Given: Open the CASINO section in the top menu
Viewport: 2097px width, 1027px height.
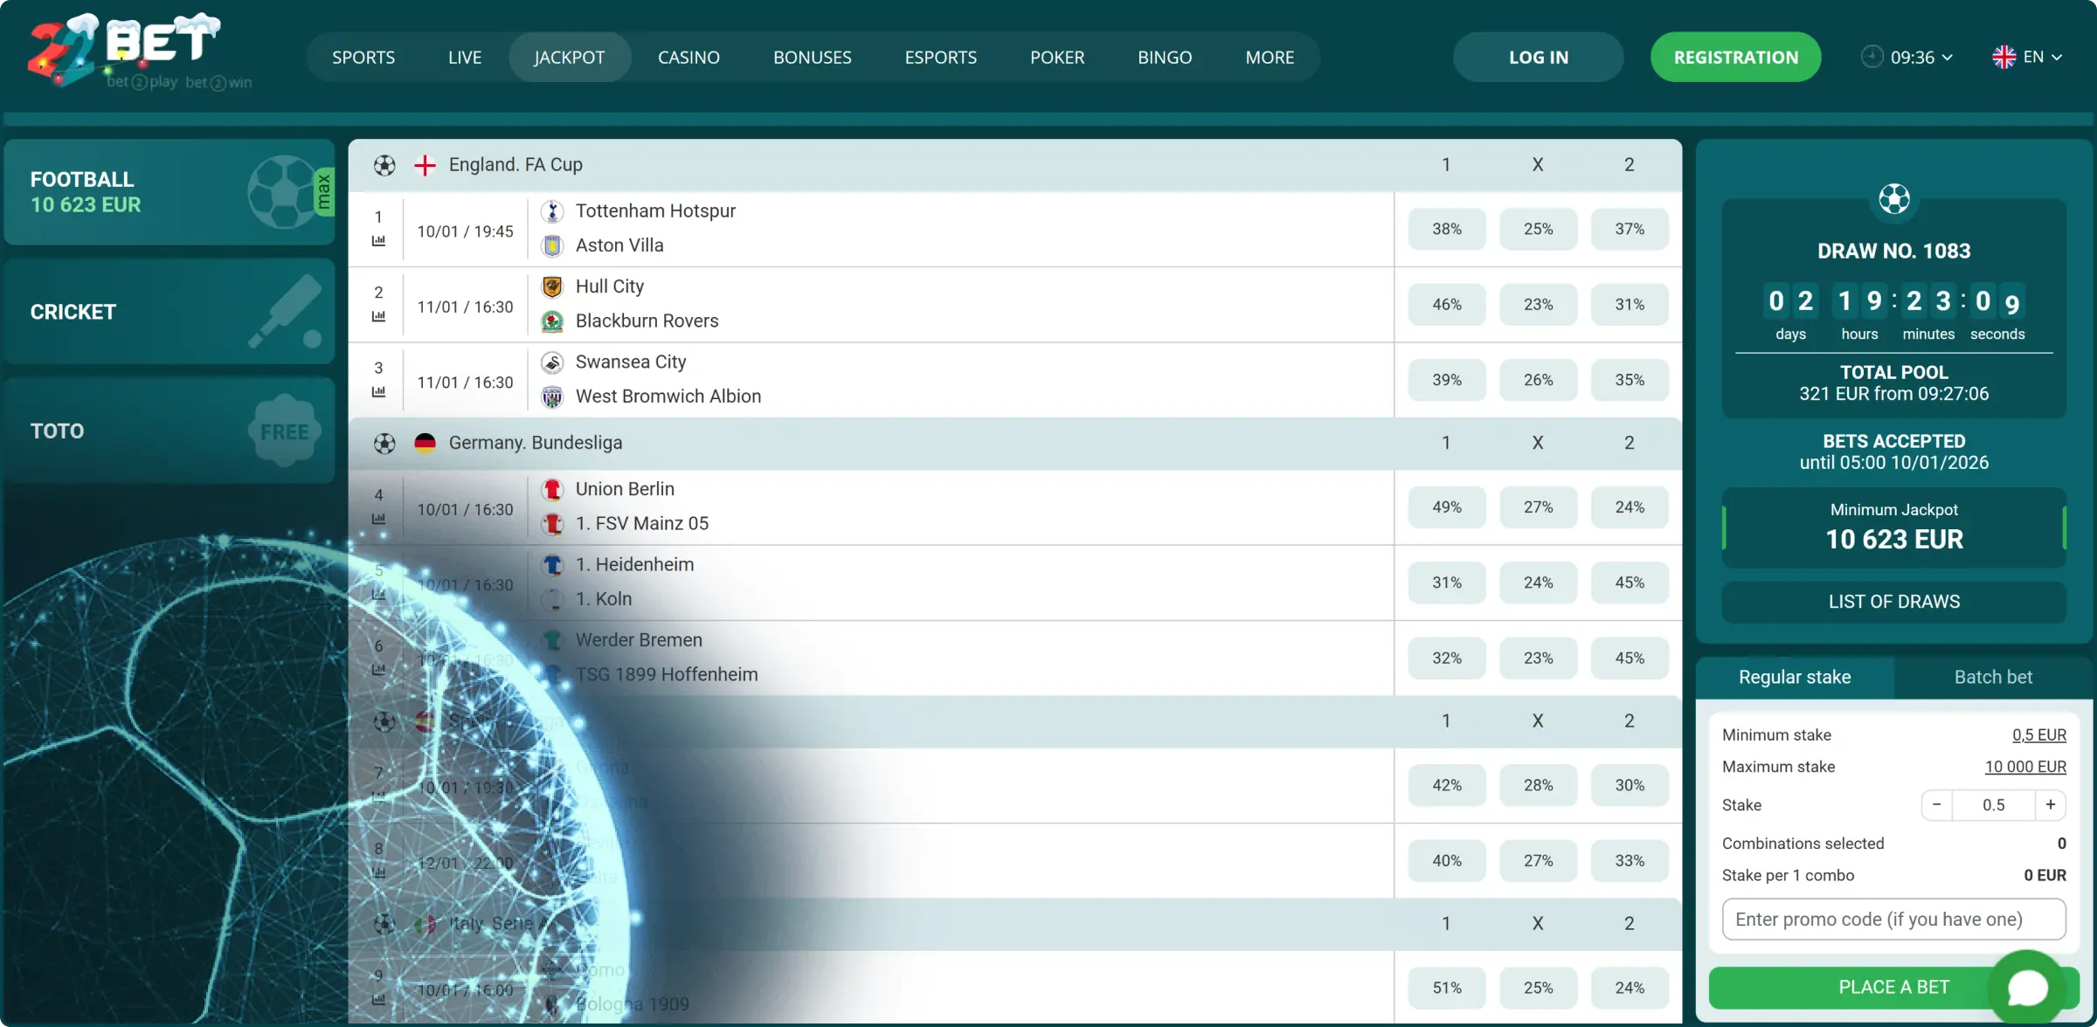Looking at the screenshot, I should tap(689, 57).
